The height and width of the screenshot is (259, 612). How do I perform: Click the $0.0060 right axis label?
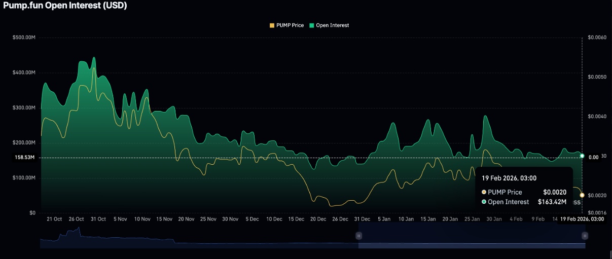click(x=597, y=38)
